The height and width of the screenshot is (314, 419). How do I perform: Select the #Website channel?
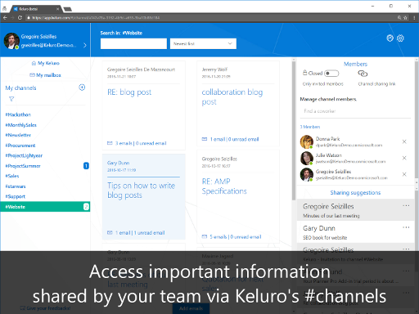[x=45, y=207]
